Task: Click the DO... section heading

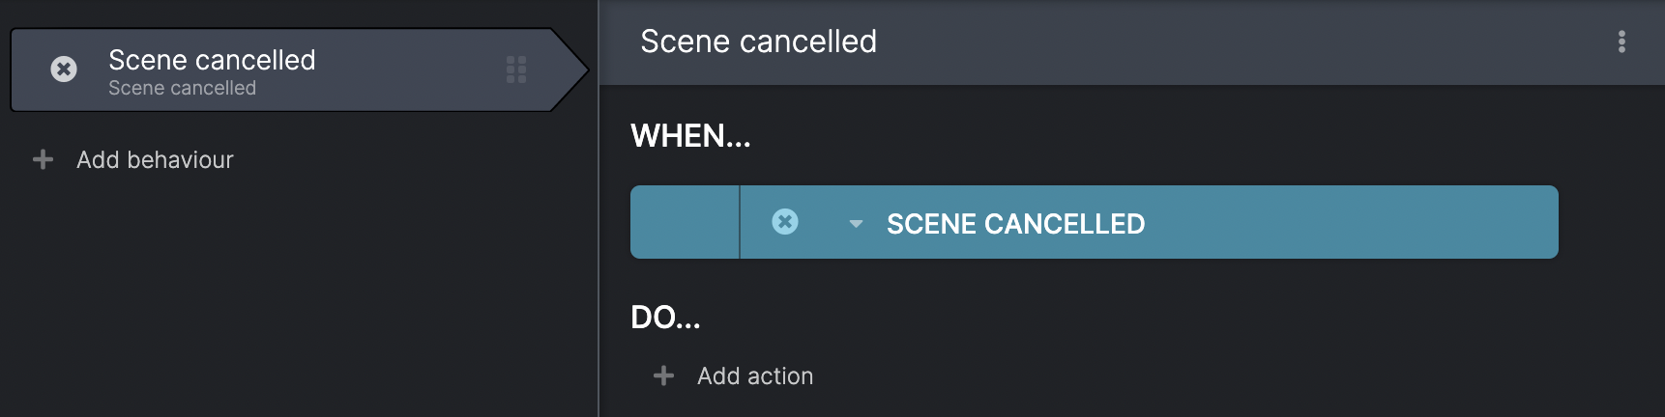Action: point(665,318)
